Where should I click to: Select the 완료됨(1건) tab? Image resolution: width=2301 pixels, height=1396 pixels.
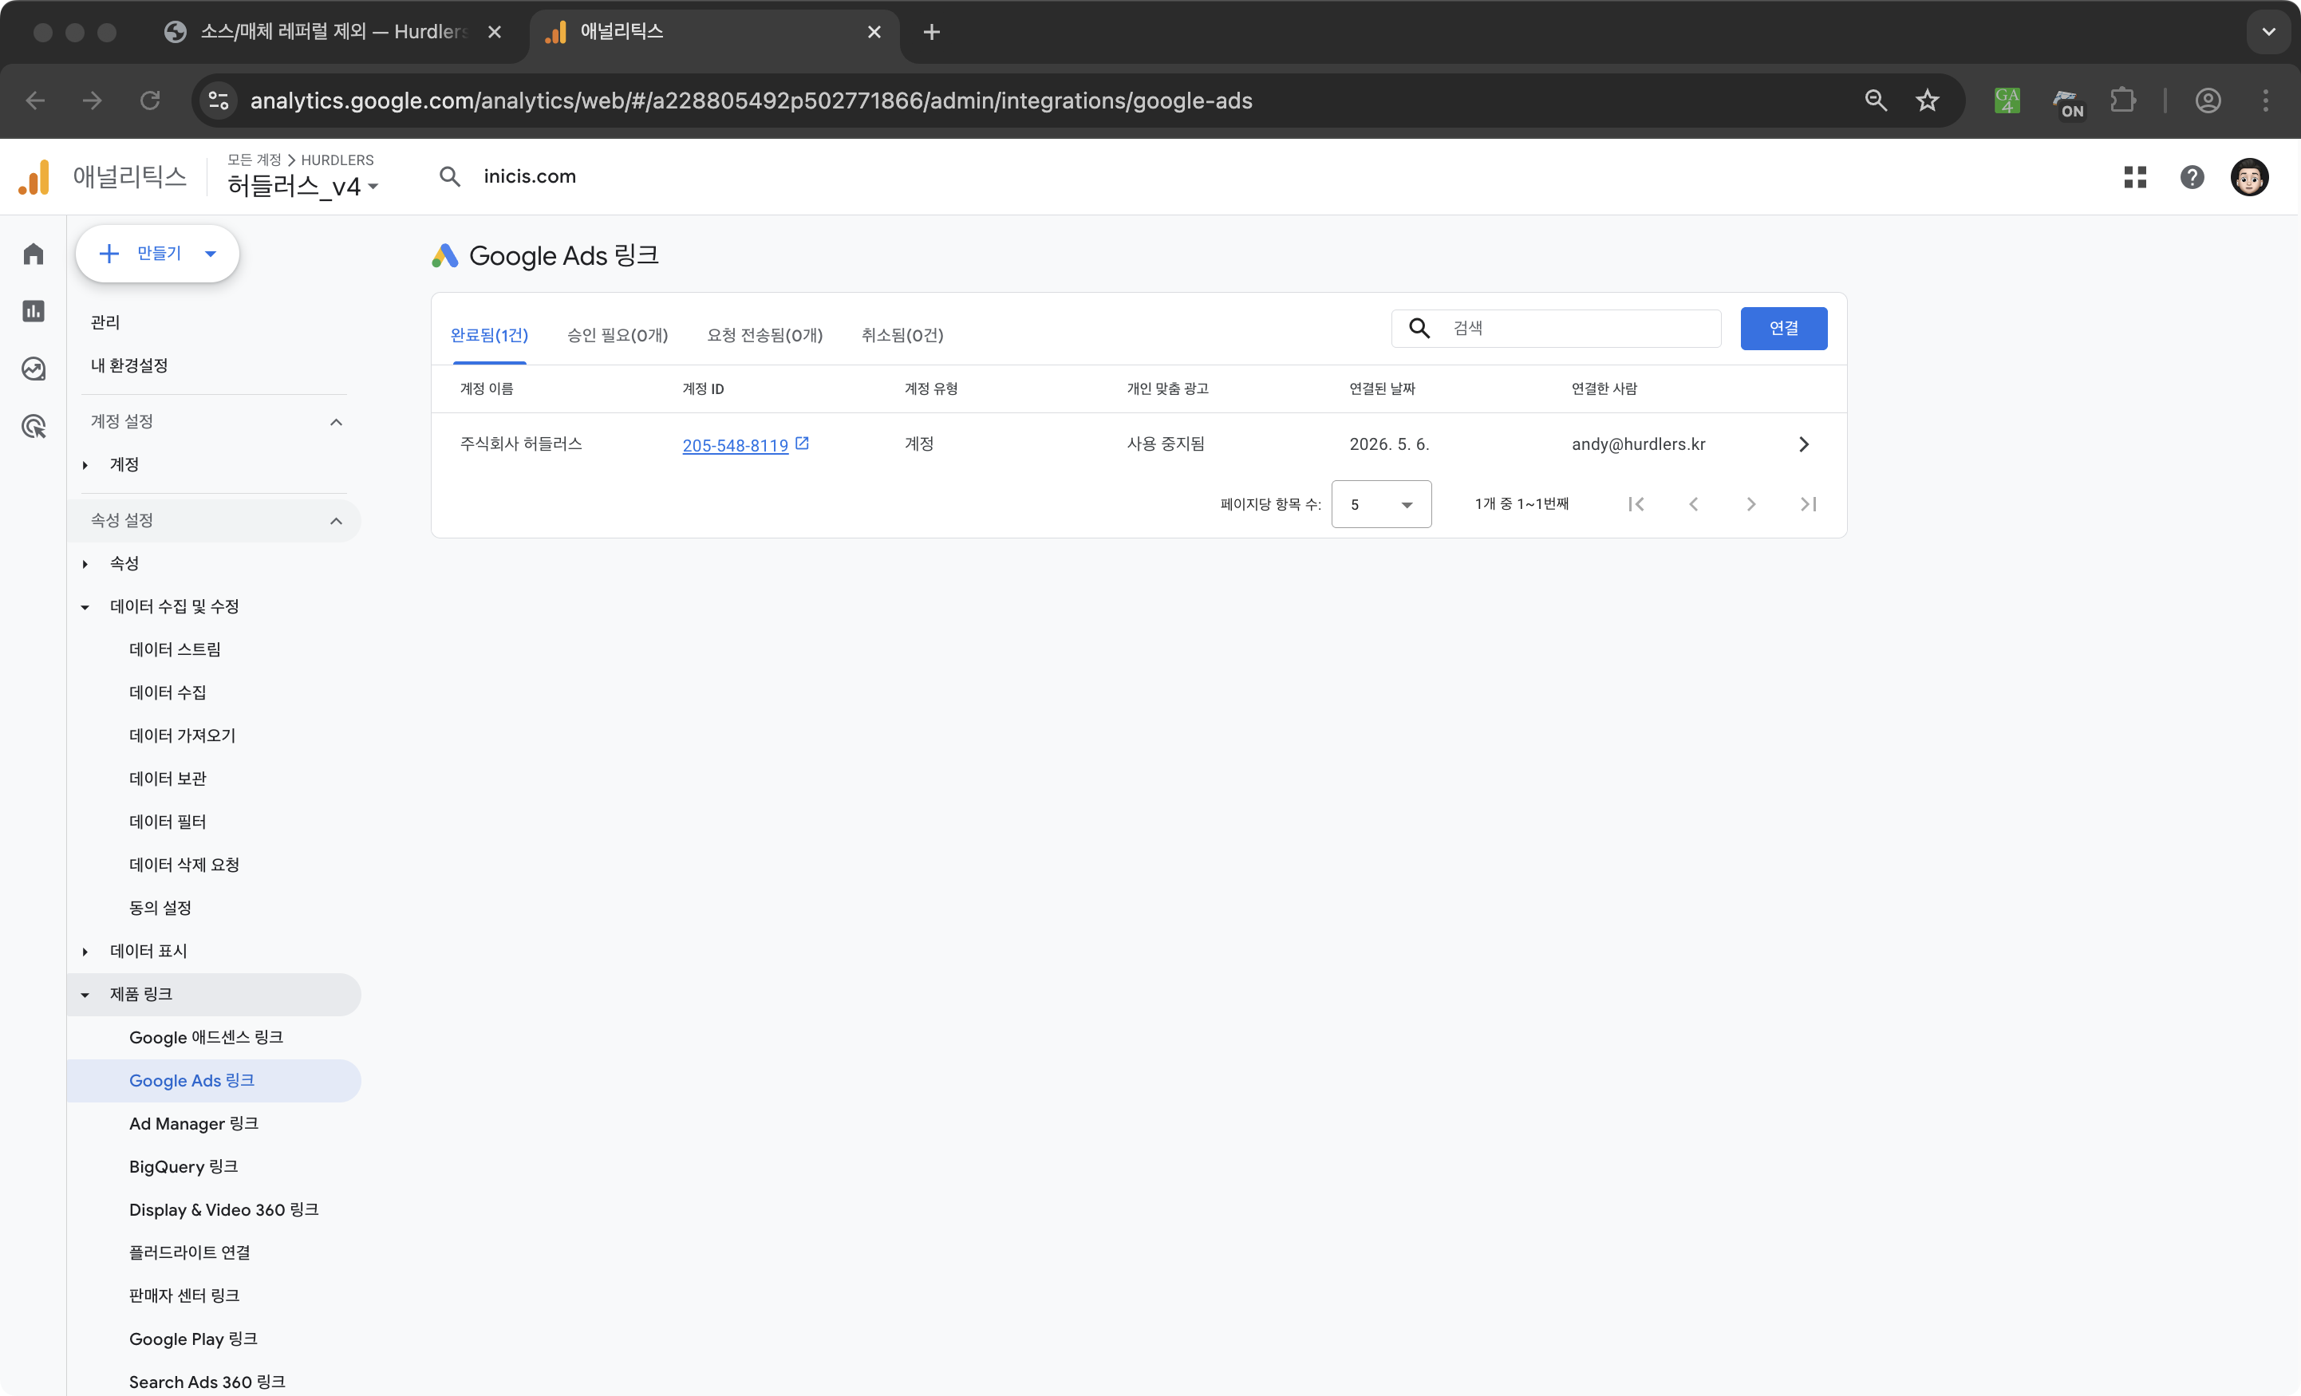pos(489,334)
